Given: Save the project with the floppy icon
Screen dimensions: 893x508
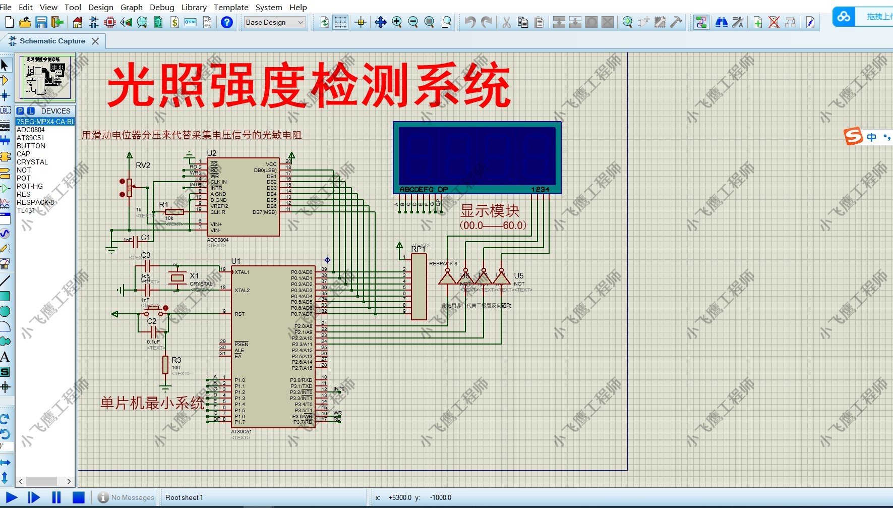Looking at the screenshot, I should pyautogui.click(x=41, y=22).
